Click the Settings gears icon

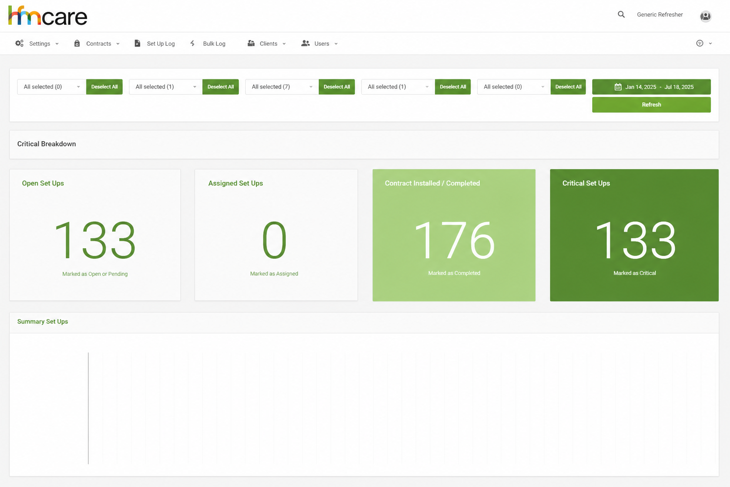(x=19, y=43)
